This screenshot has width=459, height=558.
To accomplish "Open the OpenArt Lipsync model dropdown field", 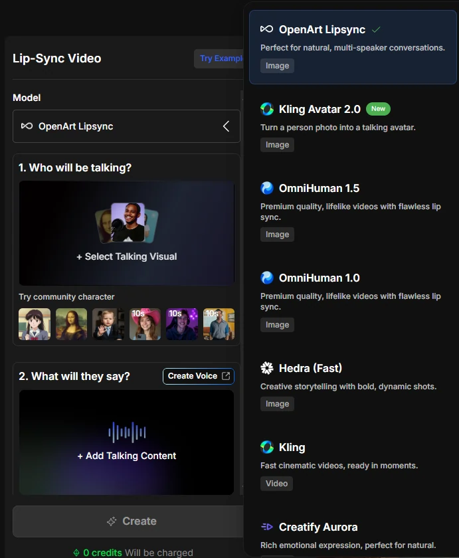I will [x=126, y=126].
